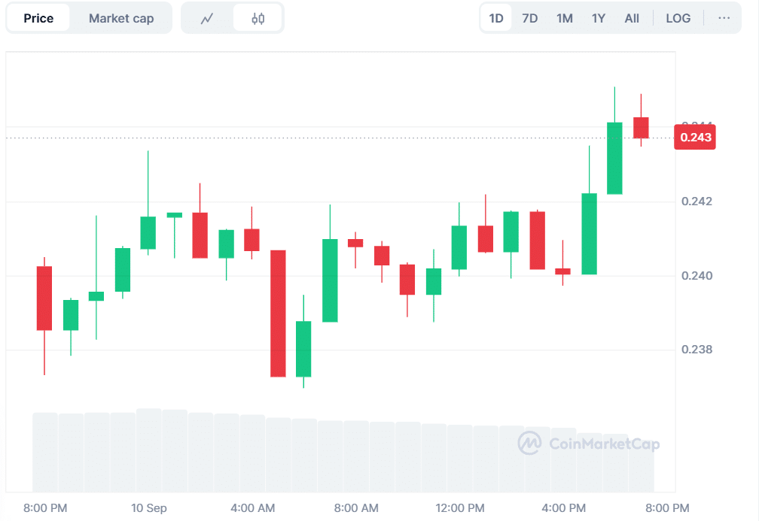Viewport: 759px width, 521px height.
Task: Click the 12:00 PM time axis label
Action: [x=460, y=508]
